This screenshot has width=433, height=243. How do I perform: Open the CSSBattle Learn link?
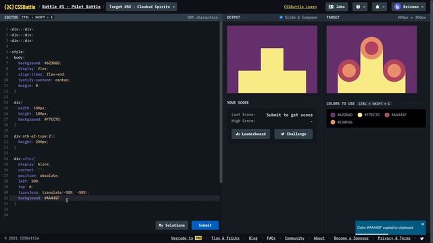click(300, 7)
